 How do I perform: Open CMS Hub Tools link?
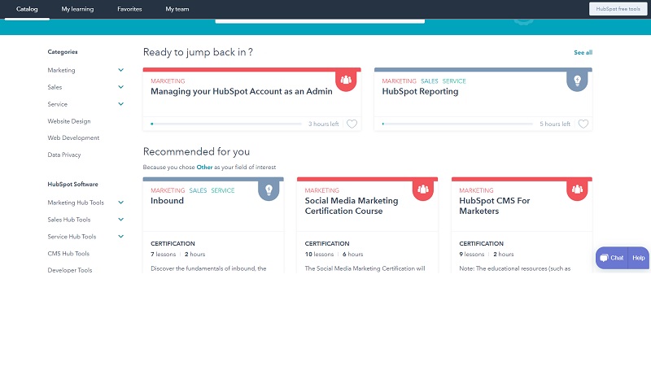[68, 254]
